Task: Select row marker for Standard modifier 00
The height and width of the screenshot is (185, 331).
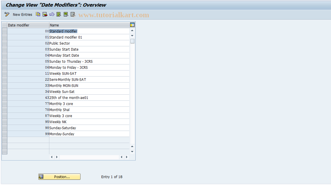Action: coord(5,31)
